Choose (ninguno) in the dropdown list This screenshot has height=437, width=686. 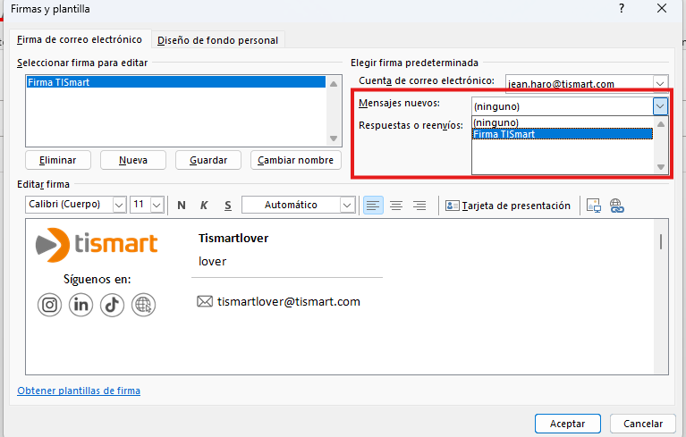pos(563,122)
